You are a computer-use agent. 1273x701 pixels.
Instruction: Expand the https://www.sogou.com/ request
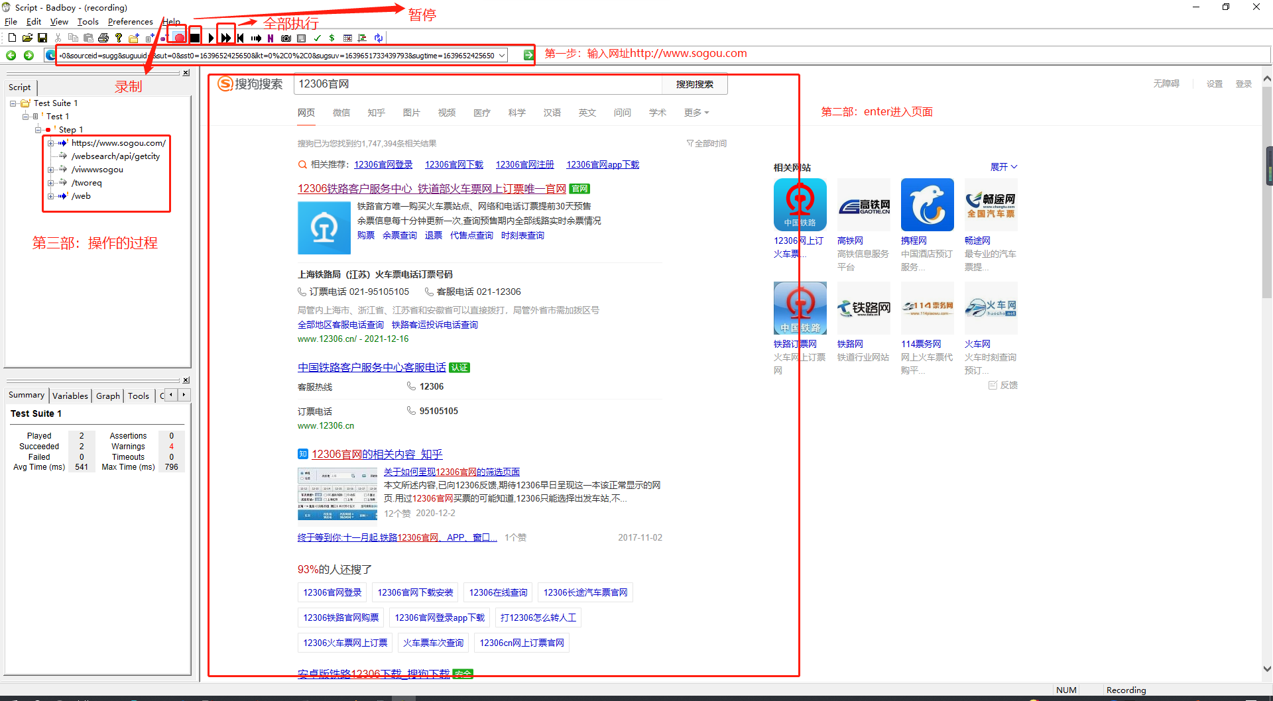[50, 143]
